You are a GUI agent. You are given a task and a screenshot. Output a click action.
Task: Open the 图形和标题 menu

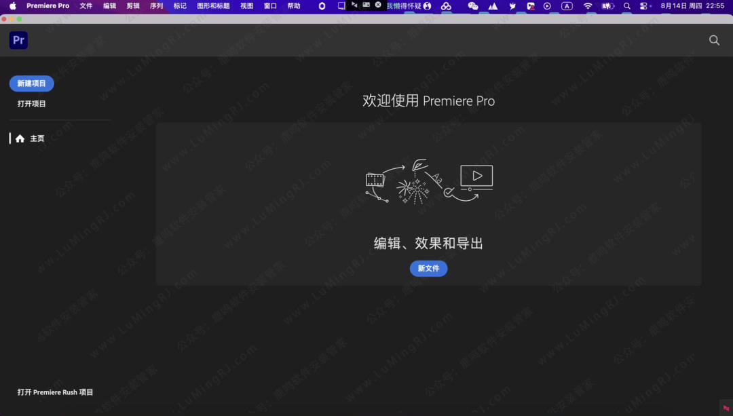pyautogui.click(x=214, y=5)
